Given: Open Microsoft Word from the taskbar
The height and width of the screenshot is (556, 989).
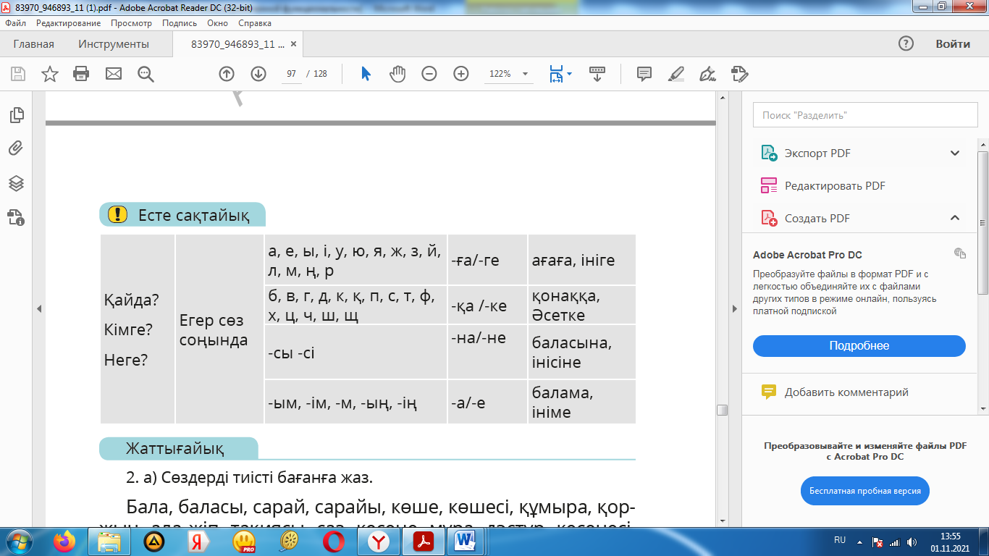Looking at the screenshot, I should 464,541.
